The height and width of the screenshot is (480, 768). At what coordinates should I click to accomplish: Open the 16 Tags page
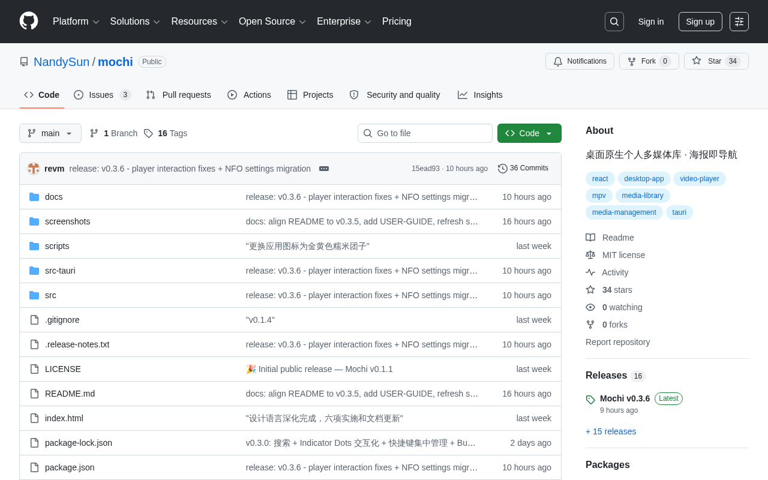tap(166, 133)
